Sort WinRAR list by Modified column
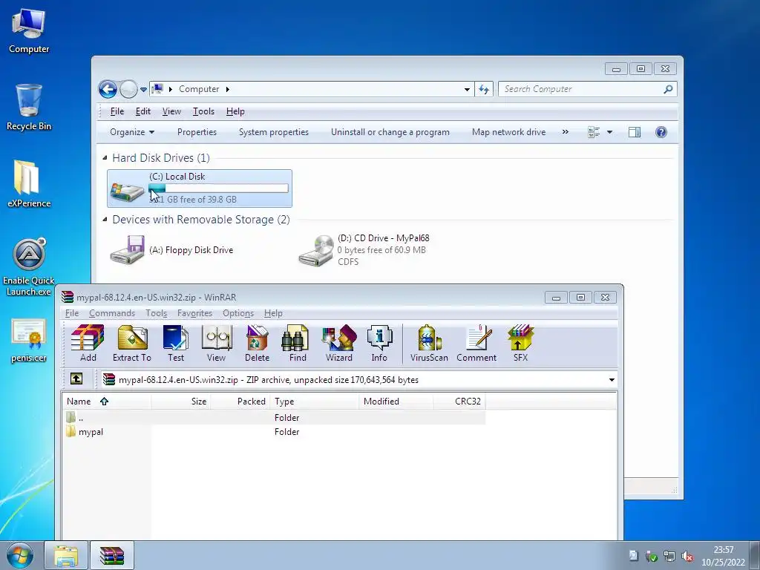 (x=396, y=402)
